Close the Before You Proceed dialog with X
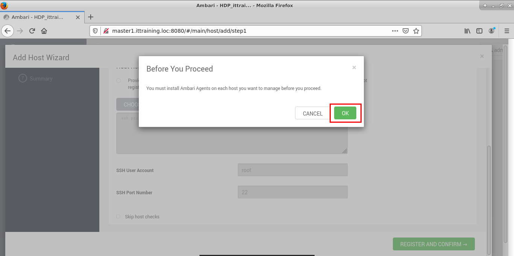Screen dimensions: 514x256 pyautogui.click(x=354, y=68)
